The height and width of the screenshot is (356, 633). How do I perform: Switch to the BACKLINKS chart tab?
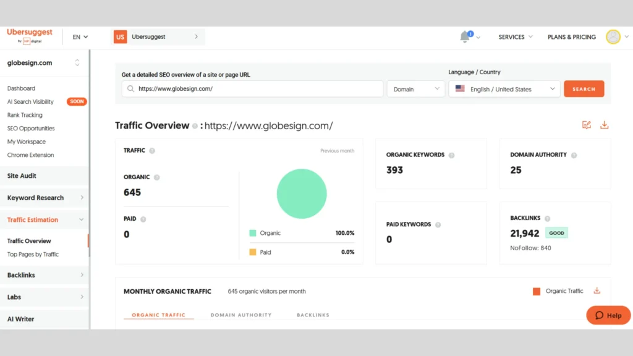coord(313,315)
